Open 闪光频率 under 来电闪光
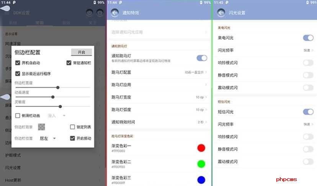This screenshot has width=317, height=186. pyautogui.click(x=265, y=50)
